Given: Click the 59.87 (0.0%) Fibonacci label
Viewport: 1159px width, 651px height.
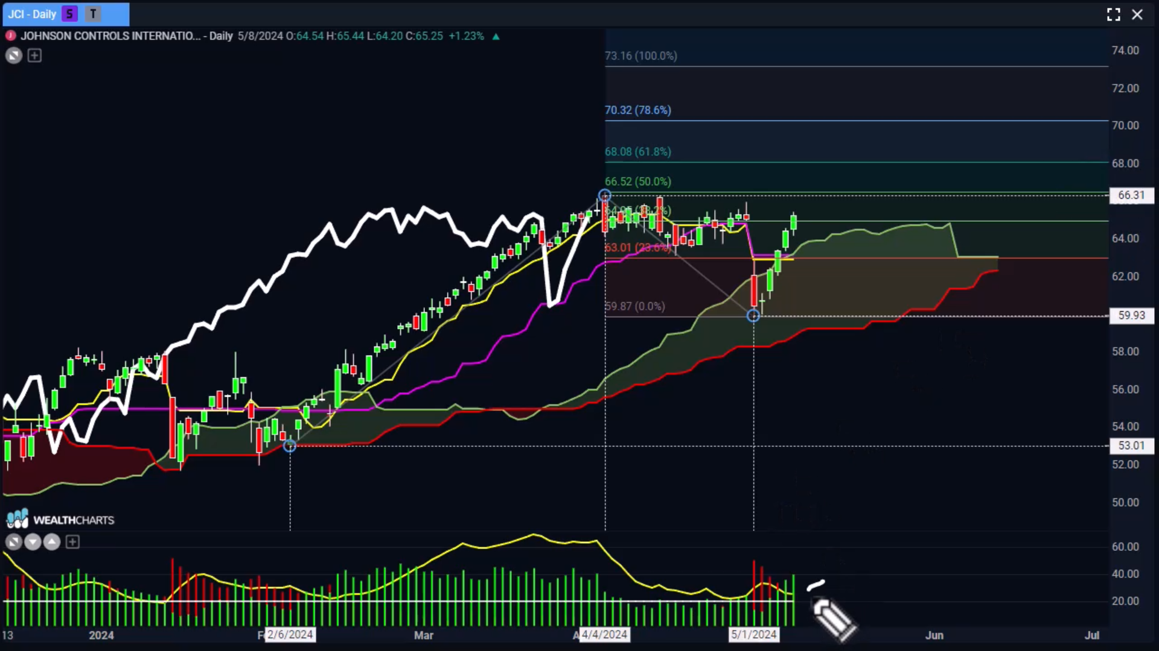Looking at the screenshot, I should click(635, 307).
